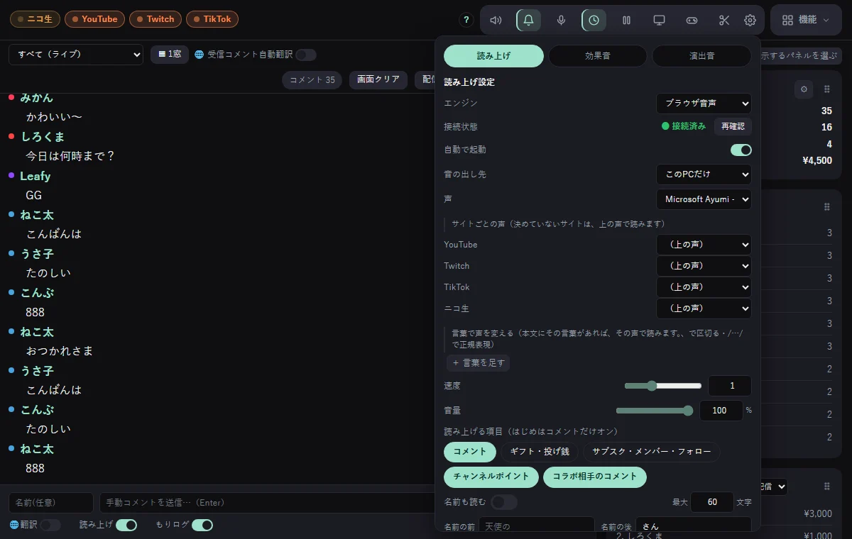
Task: Toggle 自動で起動 switch off
Action: [x=741, y=150]
